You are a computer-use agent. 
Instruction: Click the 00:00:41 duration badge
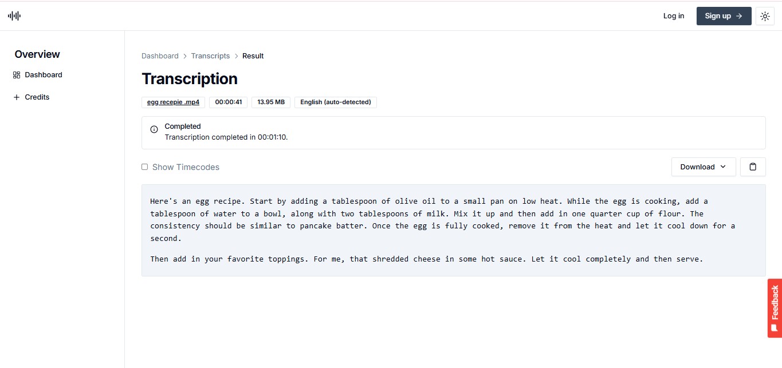pyautogui.click(x=228, y=102)
